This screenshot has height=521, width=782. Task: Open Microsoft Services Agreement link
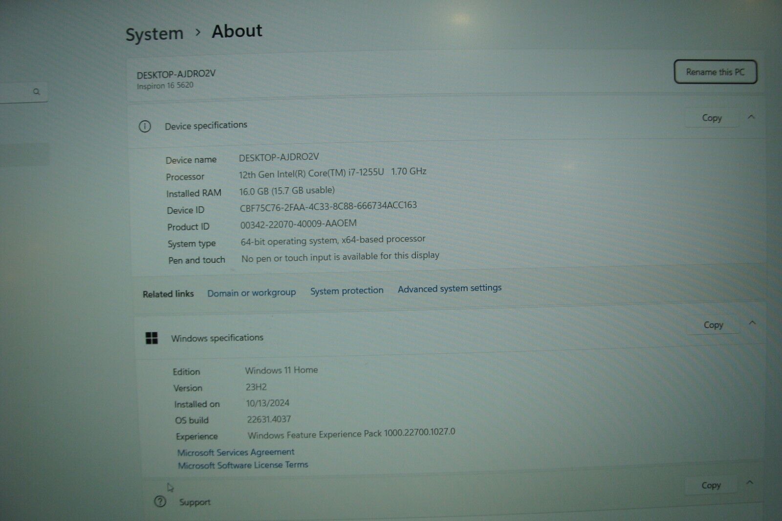(236, 453)
